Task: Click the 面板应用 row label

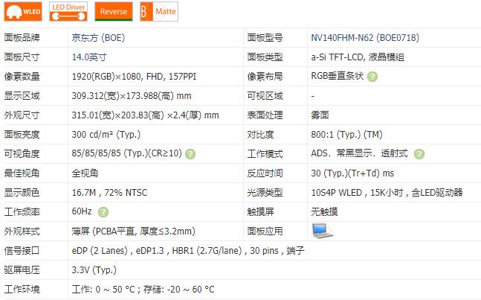Action: (265, 232)
